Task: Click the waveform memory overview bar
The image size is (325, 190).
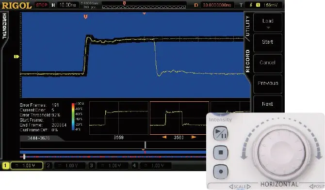Action: coord(144,7)
